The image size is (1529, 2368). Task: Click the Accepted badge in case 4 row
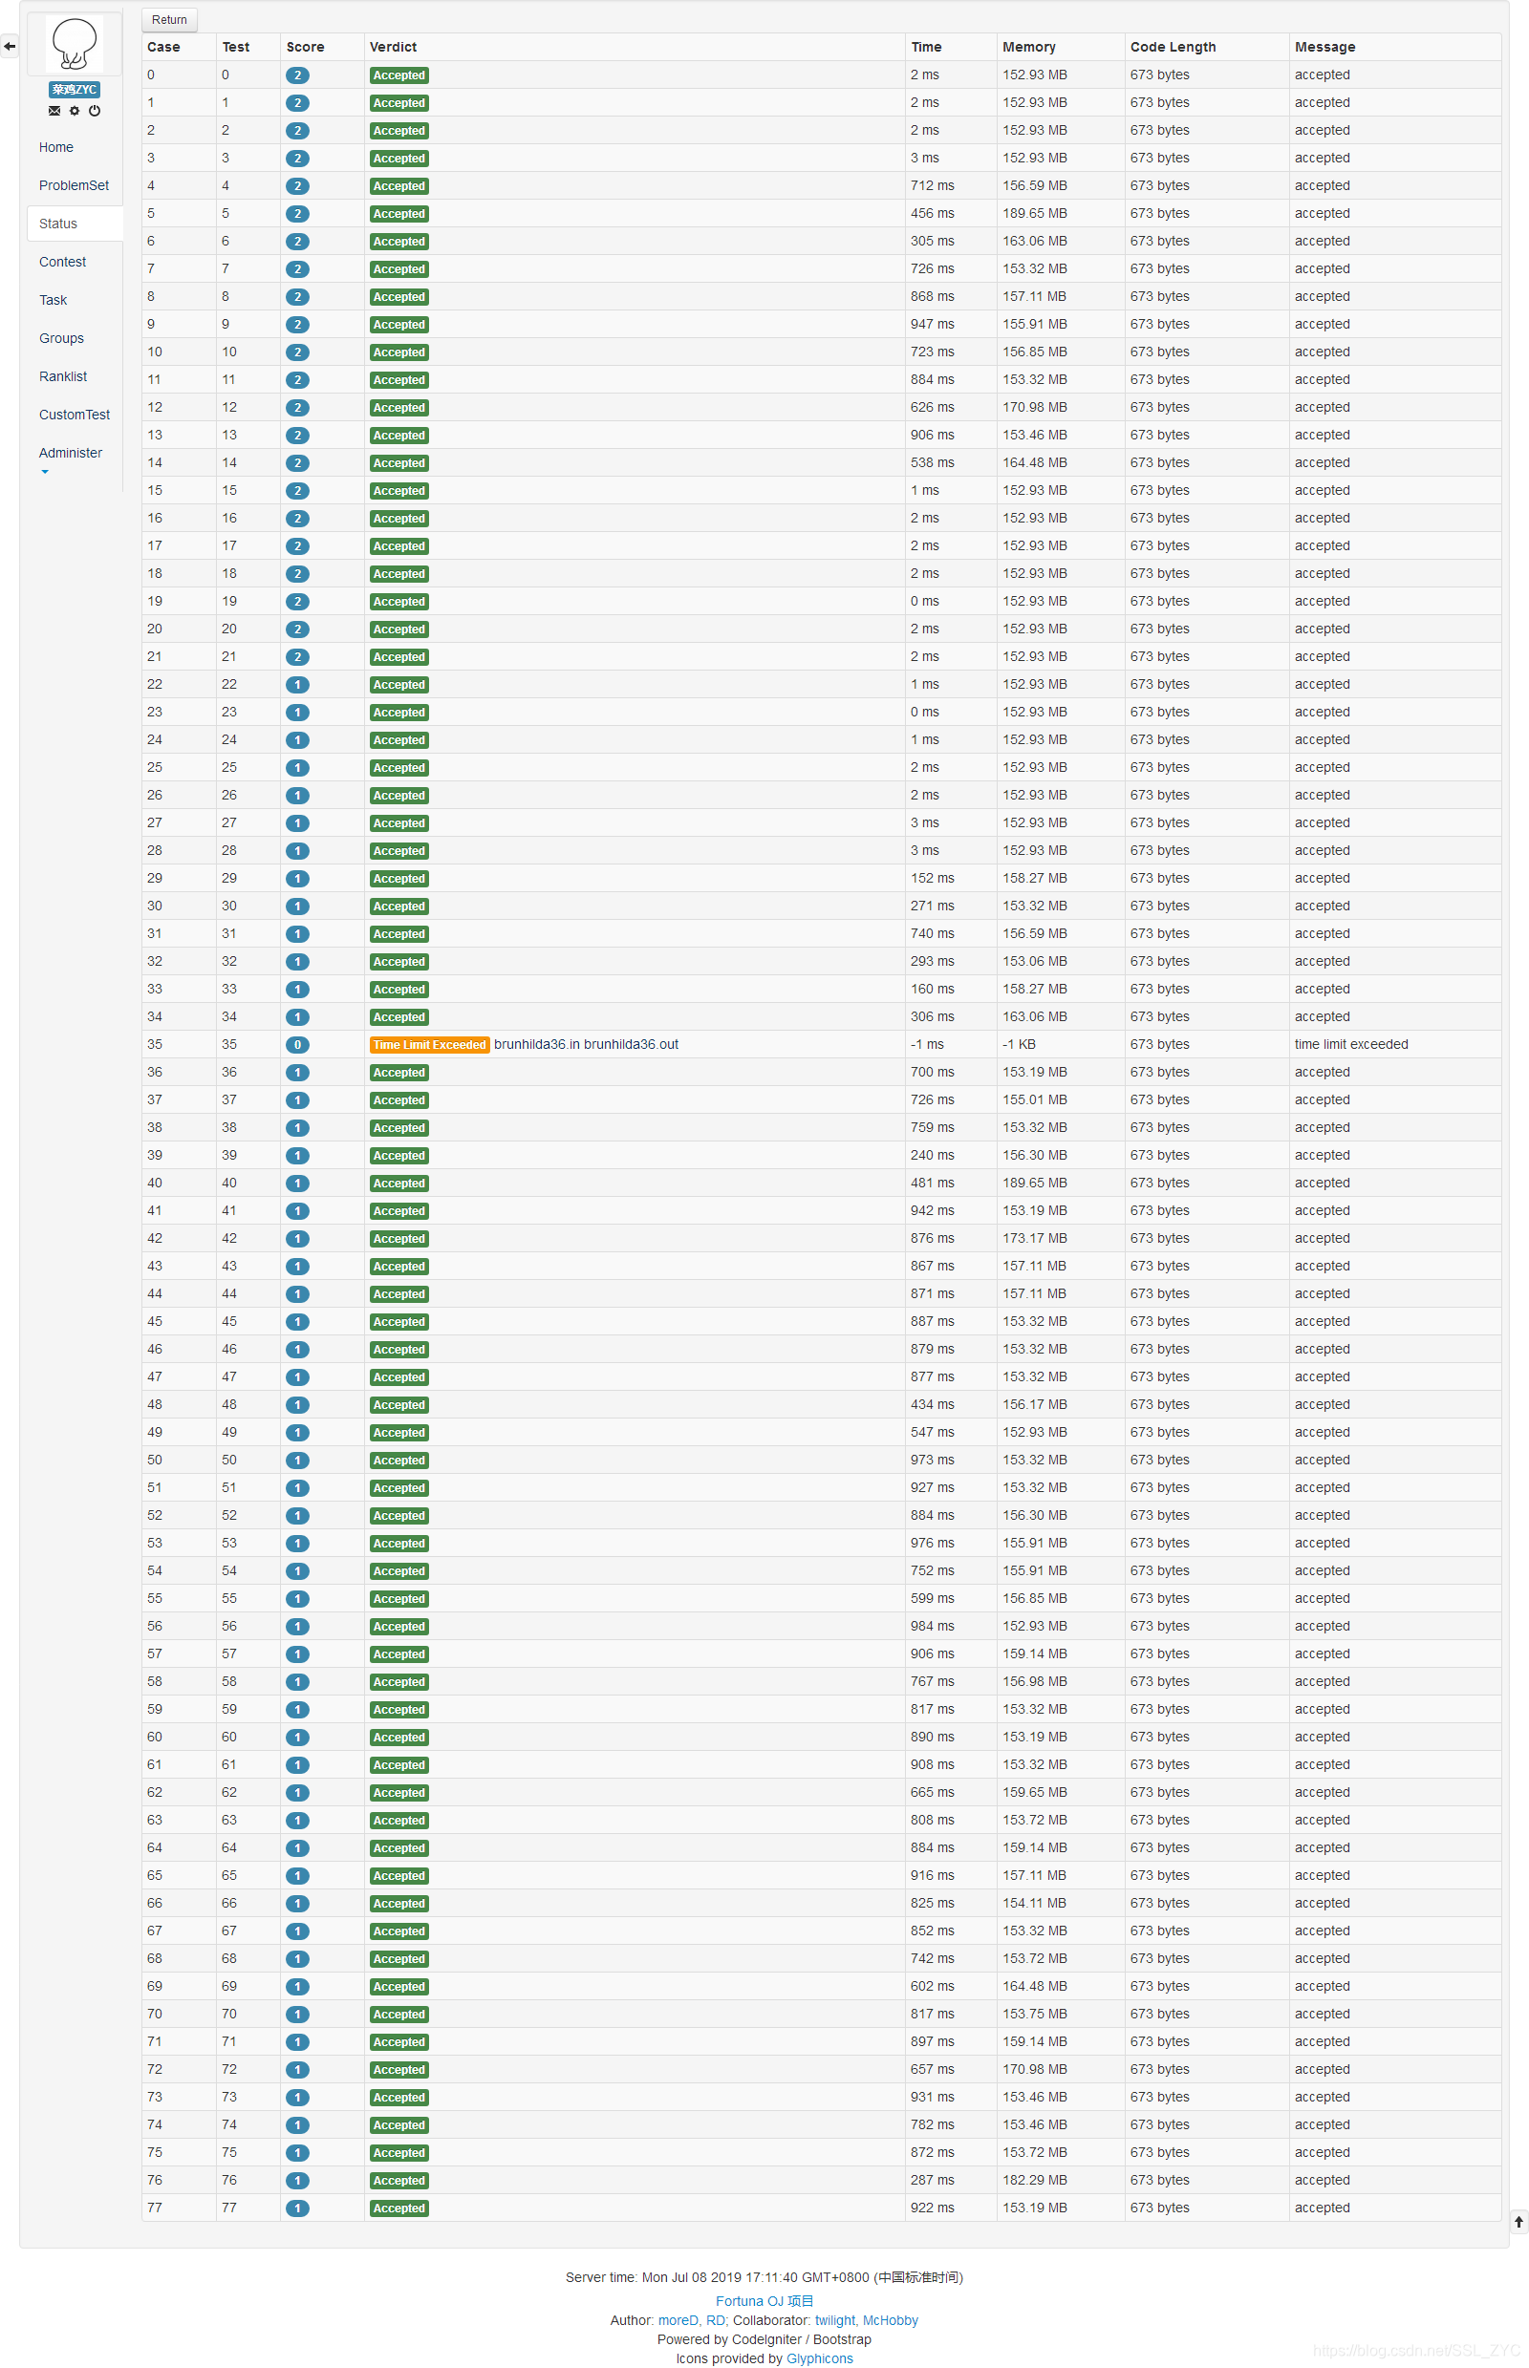tap(399, 185)
